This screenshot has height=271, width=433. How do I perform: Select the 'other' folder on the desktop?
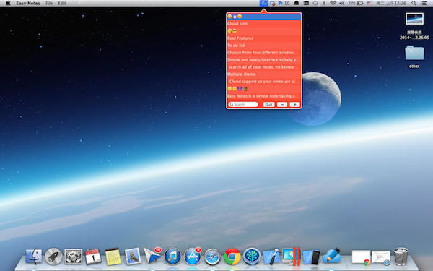click(414, 53)
